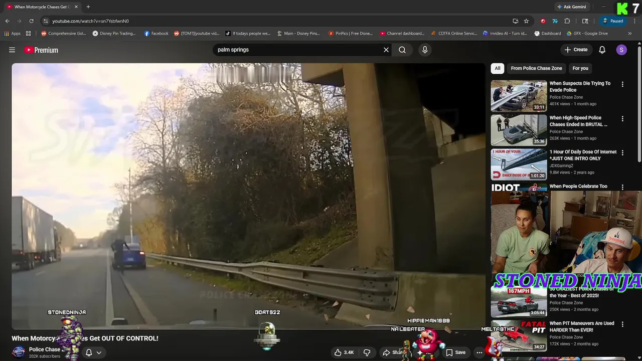Open the Channel dashboard bookmark
The height and width of the screenshot is (361, 642).
click(x=402, y=34)
